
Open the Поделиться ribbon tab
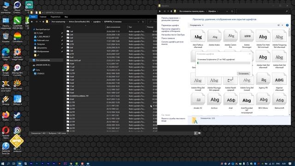[x=55, y=17]
